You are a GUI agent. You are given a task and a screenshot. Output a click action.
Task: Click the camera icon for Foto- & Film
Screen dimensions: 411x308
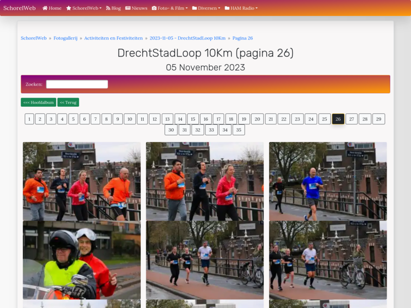pyautogui.click(x=154, y=8)
